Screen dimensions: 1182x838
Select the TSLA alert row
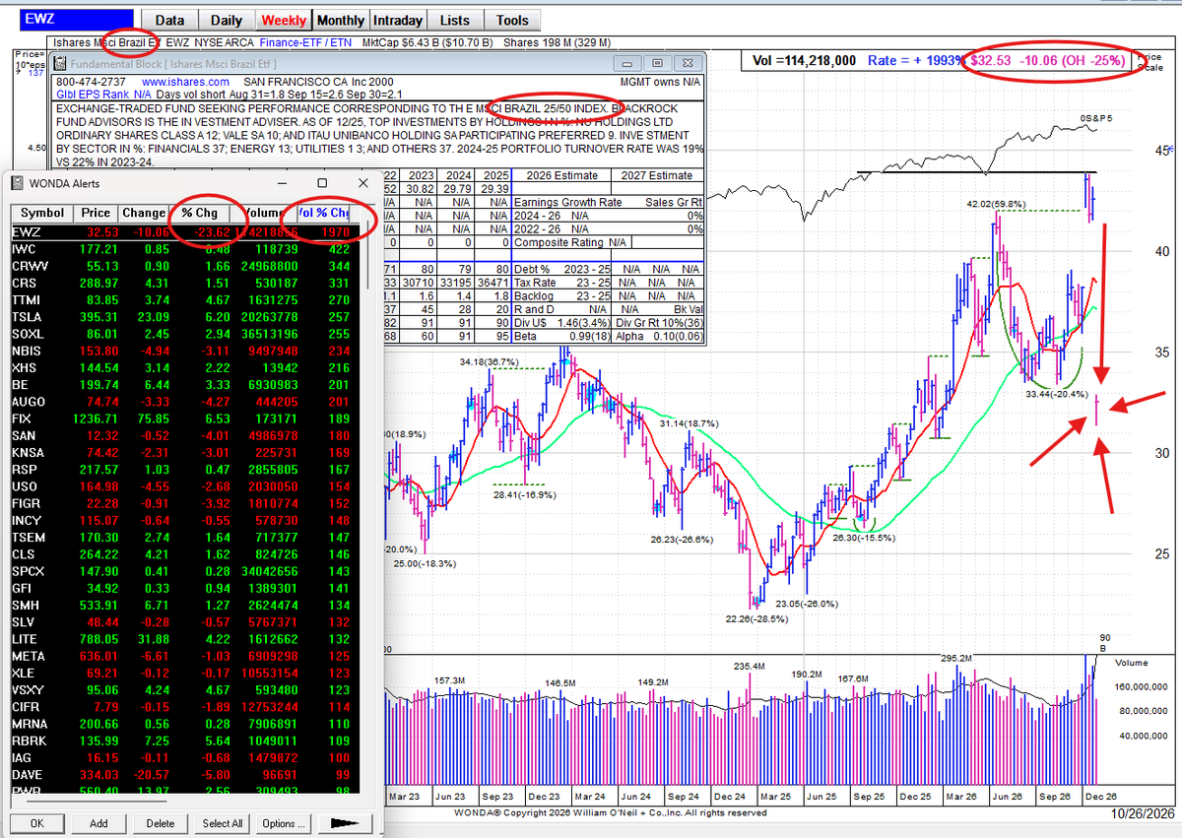click(x=184, y=316)
